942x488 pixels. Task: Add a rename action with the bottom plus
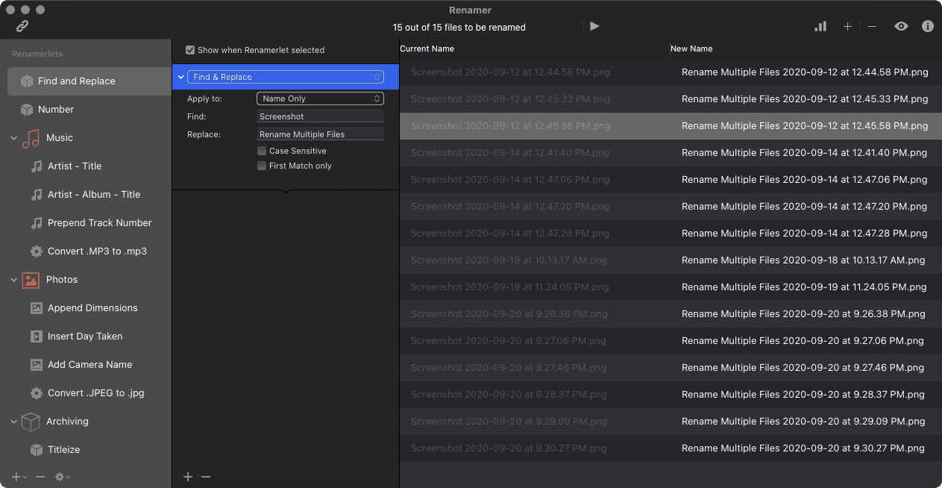tap(188, 477)
